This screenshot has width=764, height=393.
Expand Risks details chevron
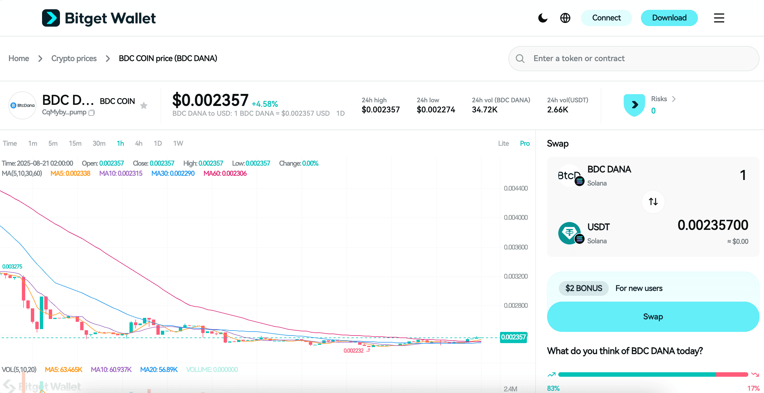pos(673,99)
